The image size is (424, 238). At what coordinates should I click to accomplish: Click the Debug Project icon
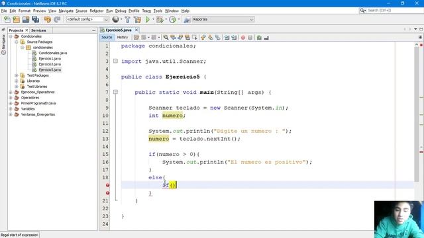pos(160,19)
